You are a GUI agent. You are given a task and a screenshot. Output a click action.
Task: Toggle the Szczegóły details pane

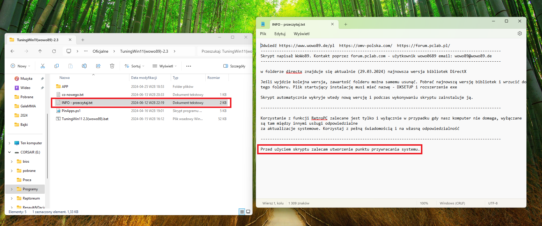coord(234,66)
